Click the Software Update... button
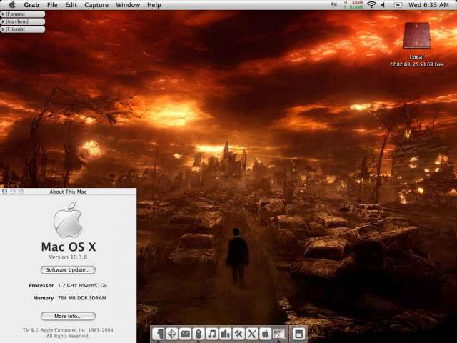The width and height of the screenshot is (457, 343). pyautogui.click(x=68, y=270)
